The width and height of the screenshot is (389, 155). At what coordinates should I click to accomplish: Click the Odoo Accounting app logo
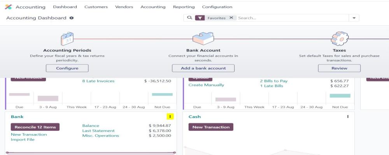point(8,7)
